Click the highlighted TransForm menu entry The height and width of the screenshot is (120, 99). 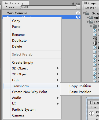[x=32, y=86]
